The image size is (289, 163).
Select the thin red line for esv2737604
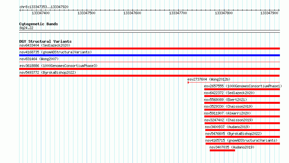pos(234,82)
